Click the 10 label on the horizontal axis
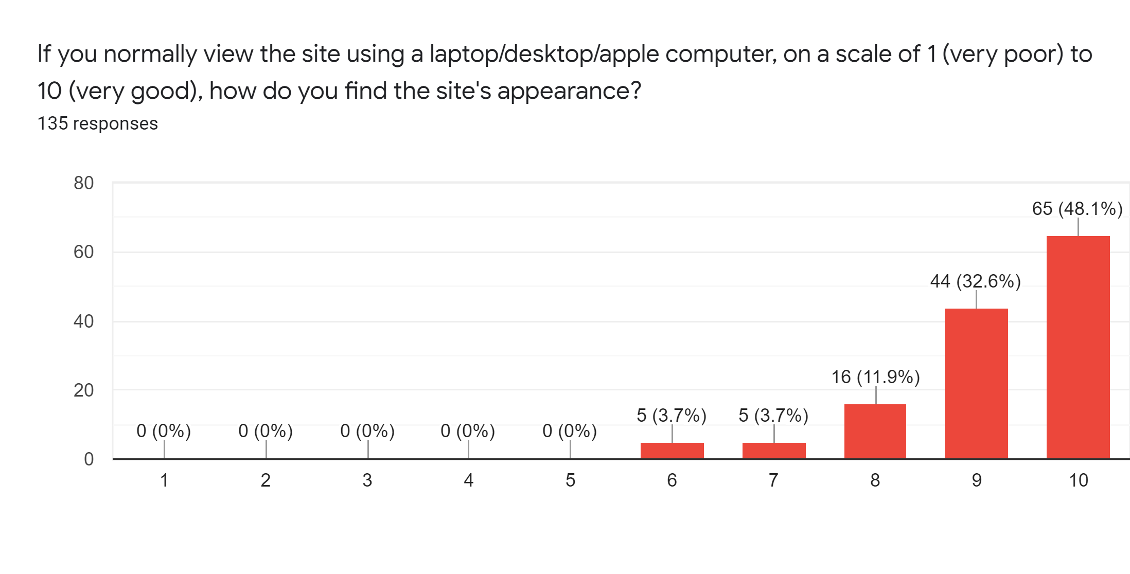This screenshot has height=574, width=1130. [1079, 480]
